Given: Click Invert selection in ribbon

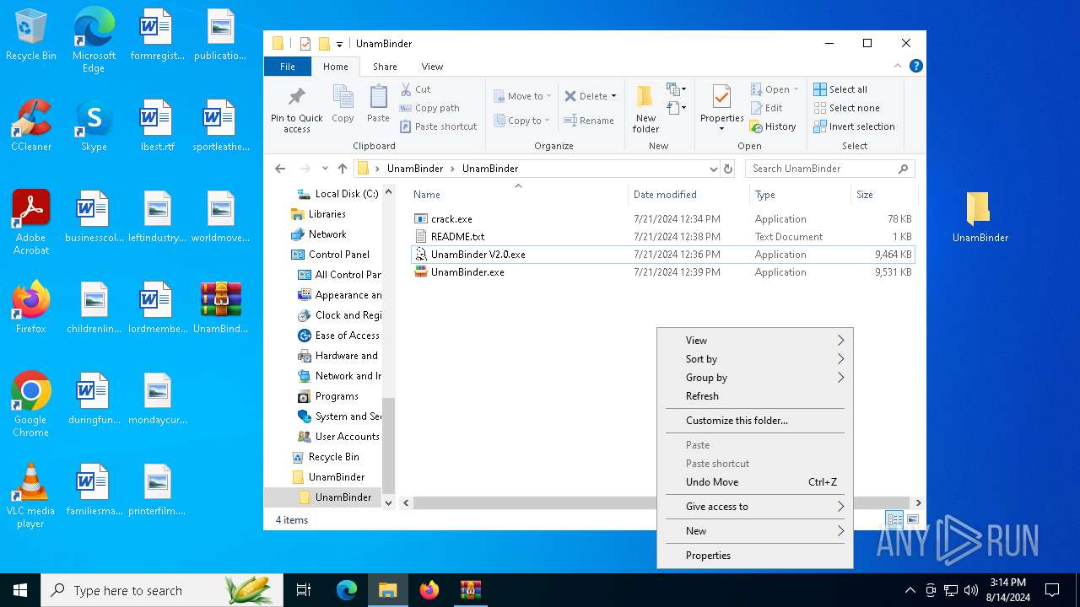Looking at the screenshot, I should (854, 126).
